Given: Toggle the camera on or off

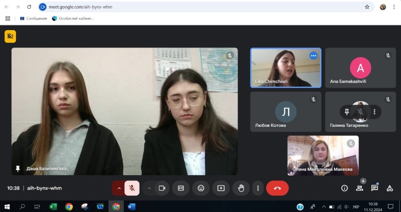Looking at the screenshot, I should point(161,188).
